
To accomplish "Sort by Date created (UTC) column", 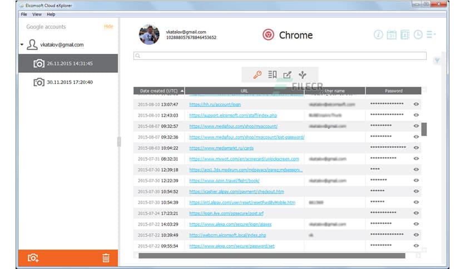I will 159,91.
